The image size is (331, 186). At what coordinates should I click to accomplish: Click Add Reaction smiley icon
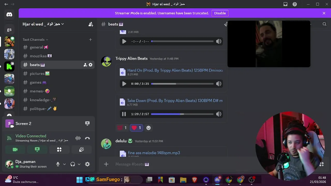(148, 128)
